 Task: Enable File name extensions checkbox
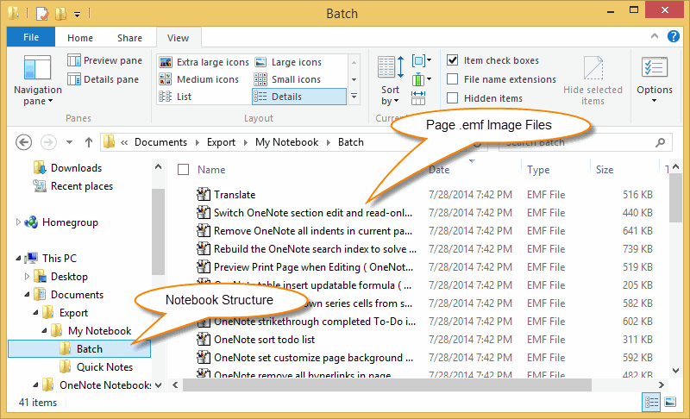452,79
